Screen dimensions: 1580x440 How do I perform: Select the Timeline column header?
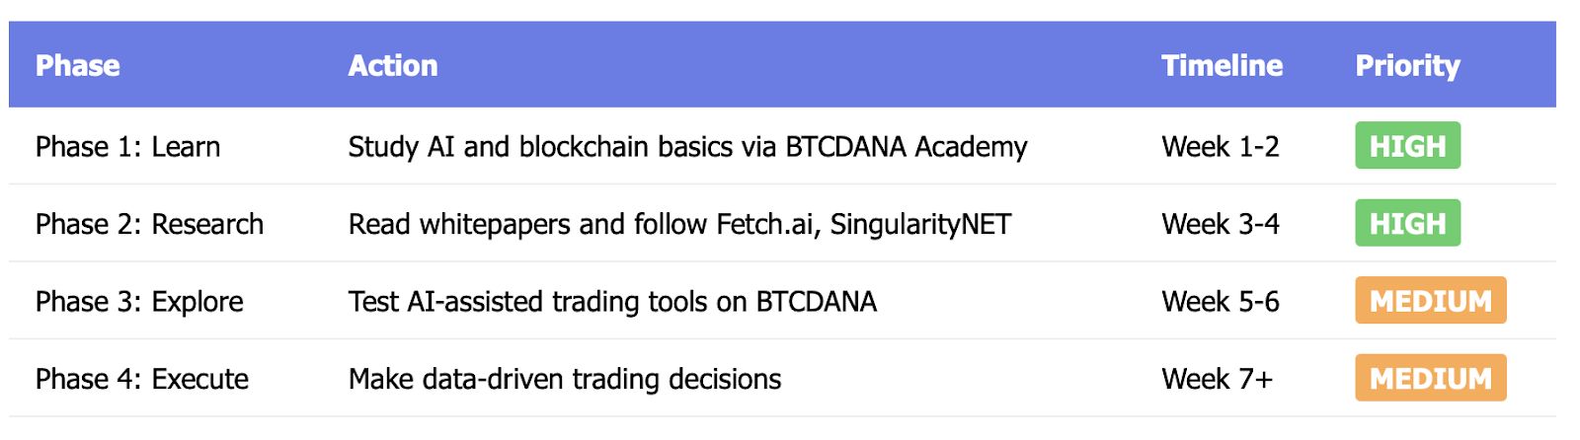coord(1222,66)
